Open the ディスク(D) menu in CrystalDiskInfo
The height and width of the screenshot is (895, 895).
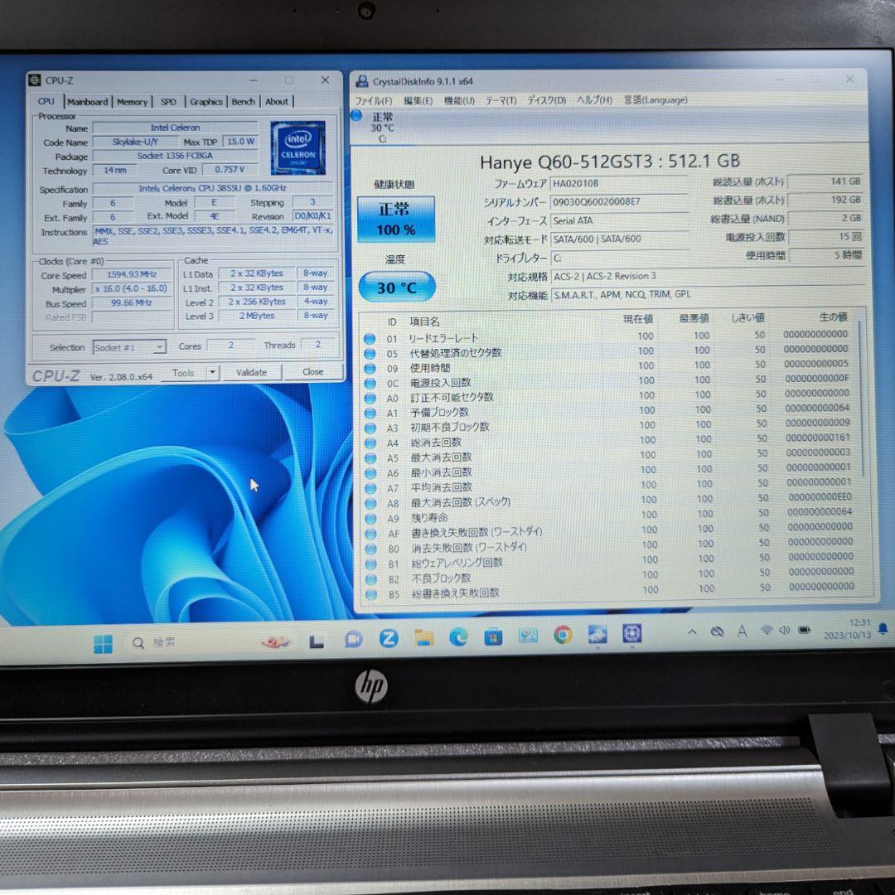click(x=546, y=100)
